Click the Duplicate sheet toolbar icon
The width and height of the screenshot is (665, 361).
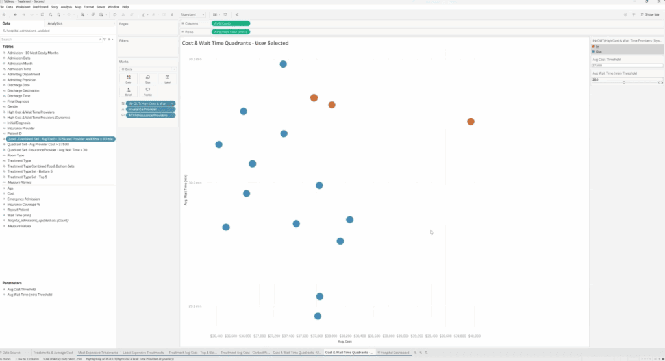pos(93,14)
